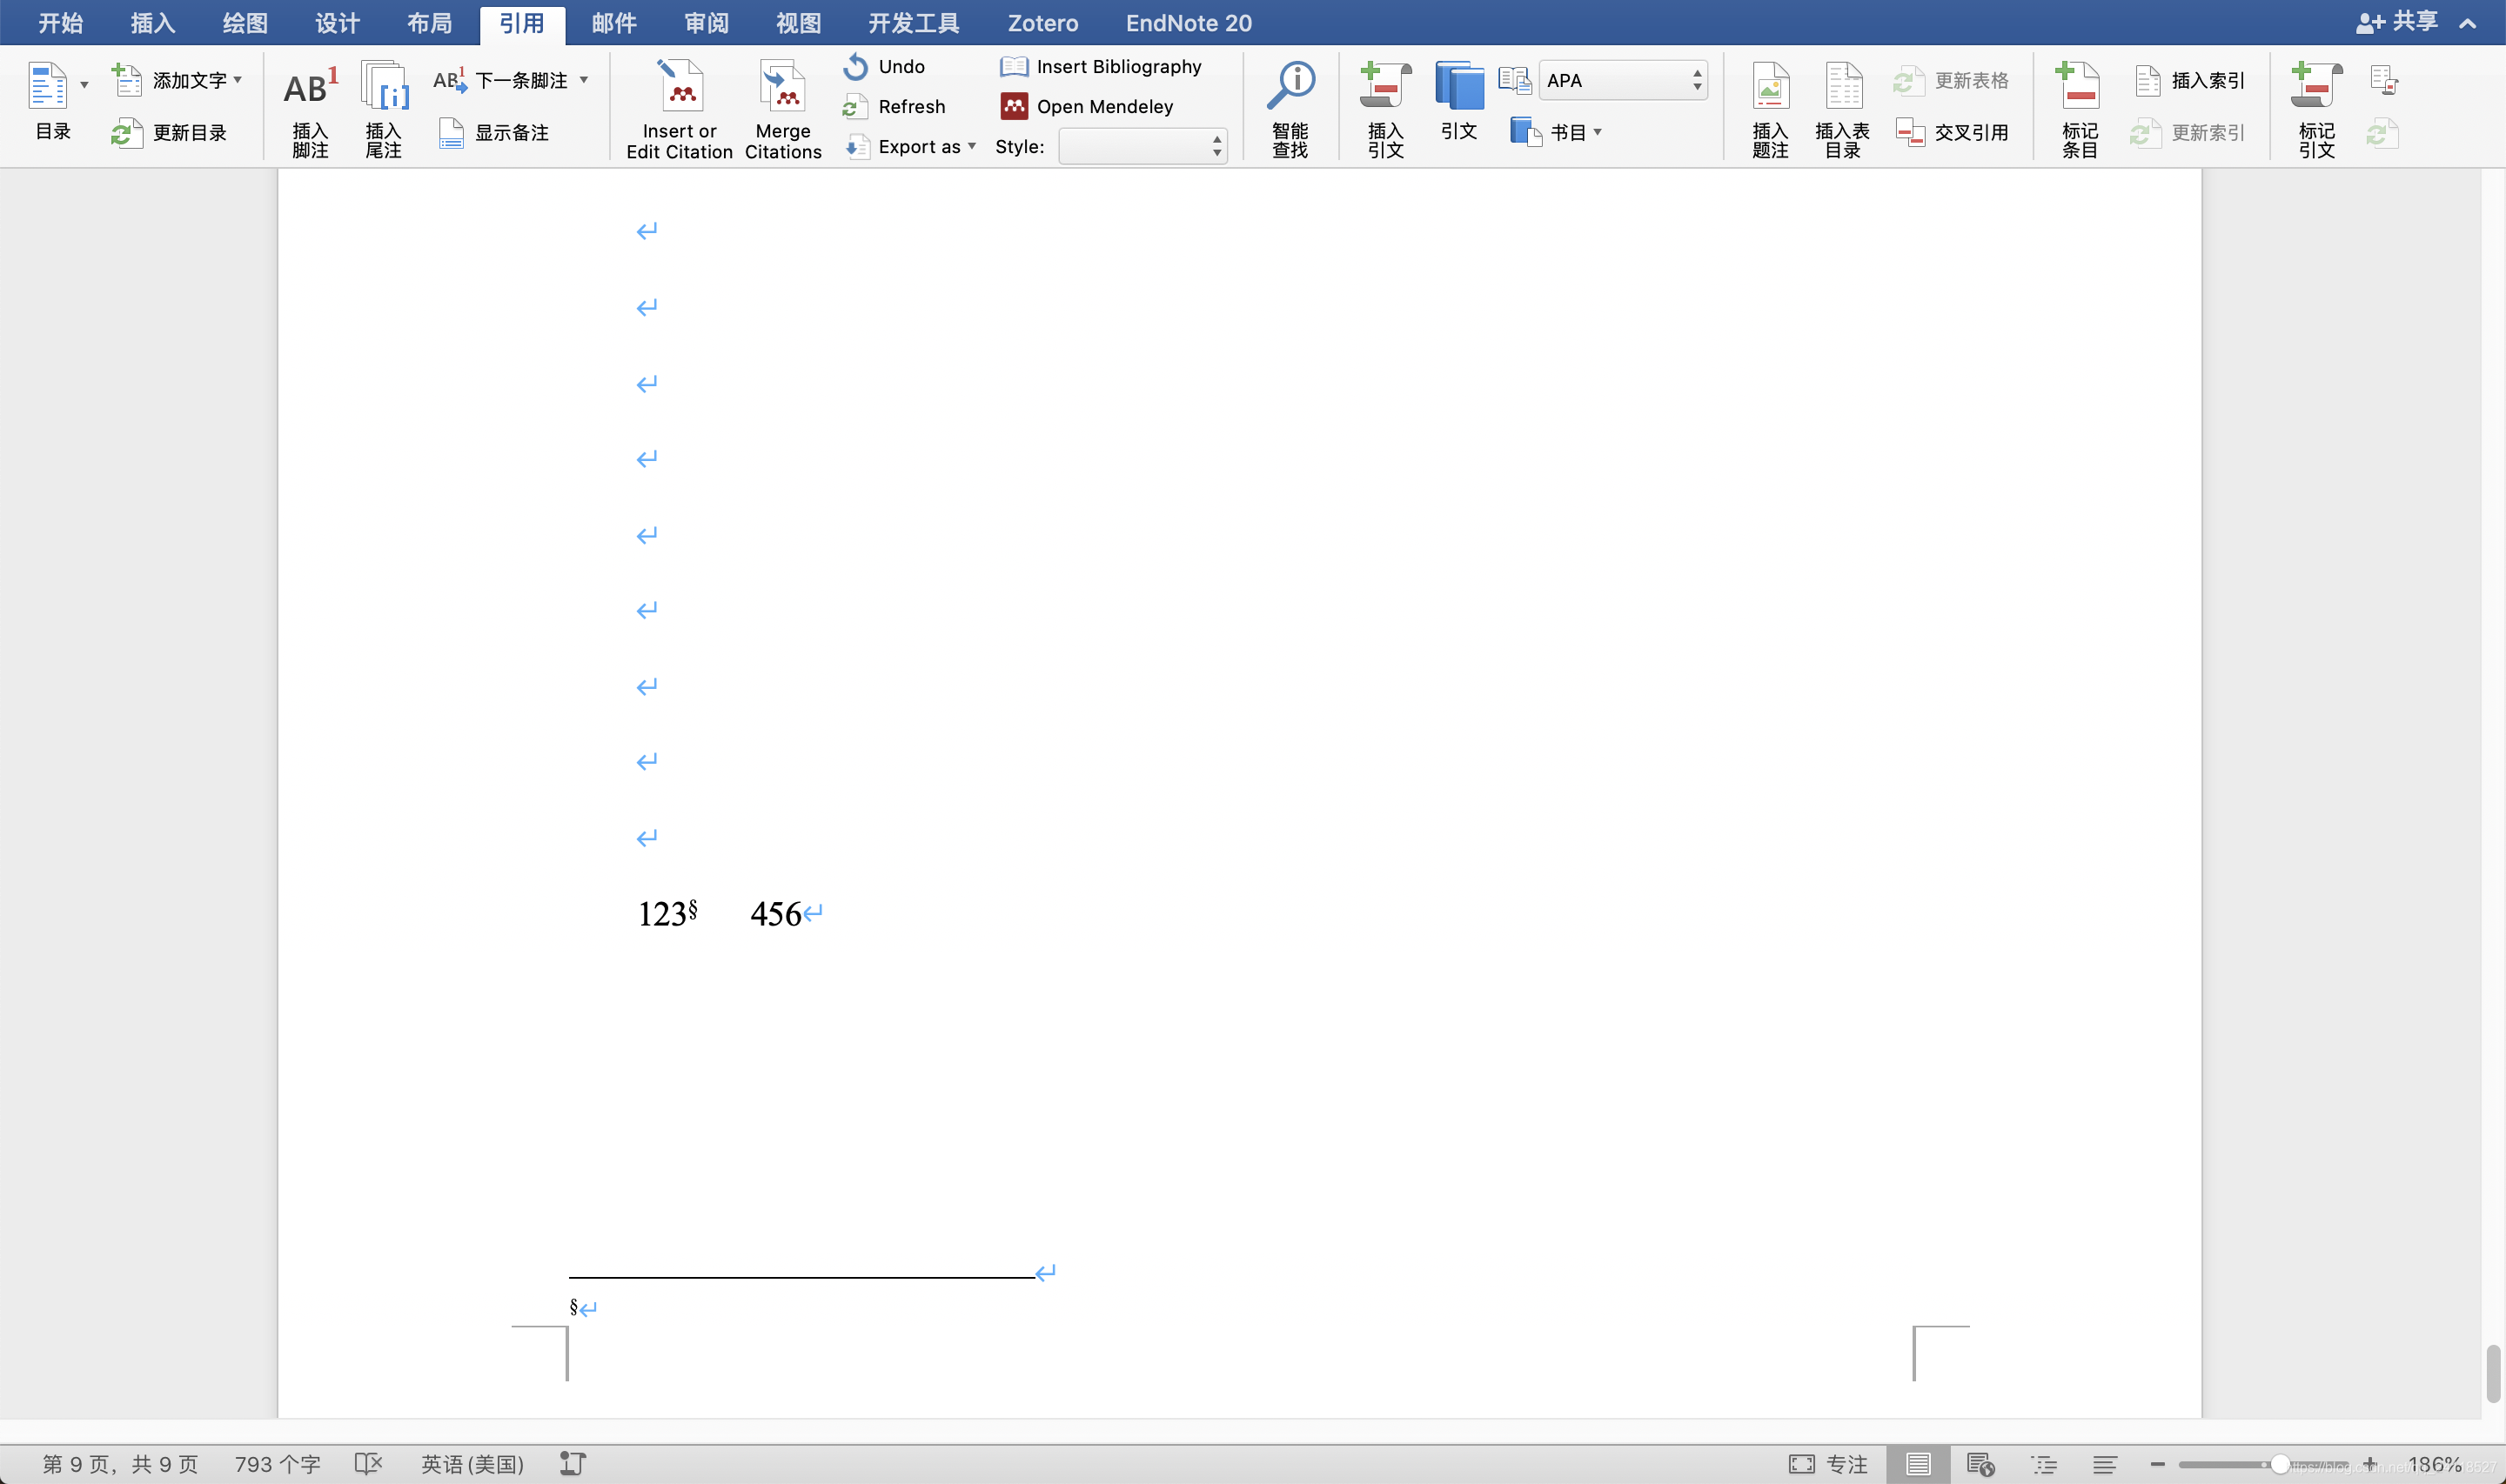The height and width of the screenshot is (1484, 2506).
Task: Open the Smart Lookup magnifier tool
Action: pyautogui.click(x=1290, y=88)
